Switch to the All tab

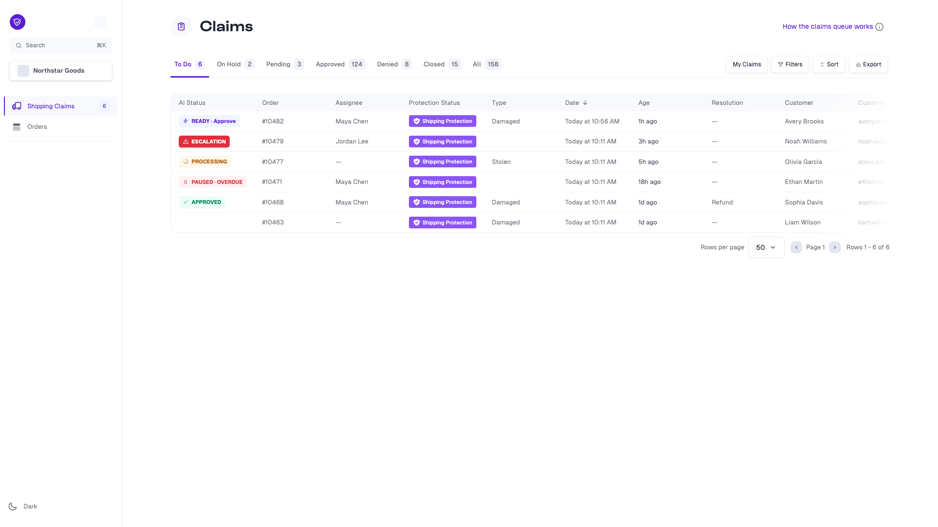[x=487, y=64]
